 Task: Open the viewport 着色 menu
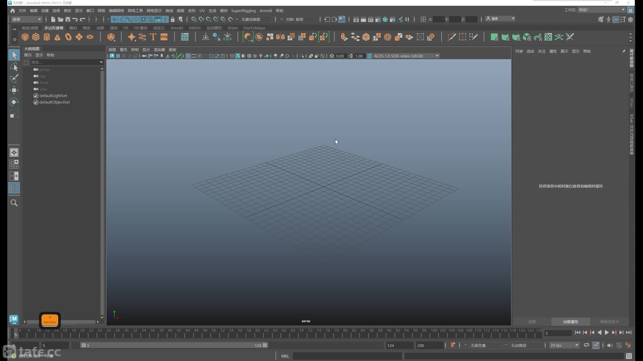[123, 50]
